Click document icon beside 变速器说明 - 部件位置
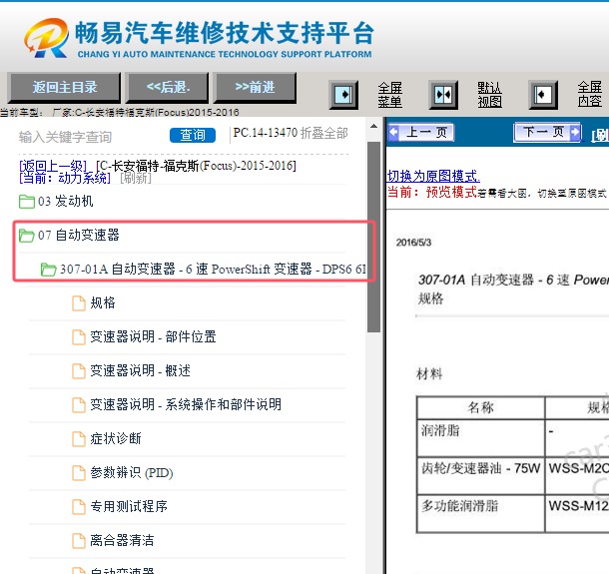Viewport: 609px width, 574px height. (79, 336)
